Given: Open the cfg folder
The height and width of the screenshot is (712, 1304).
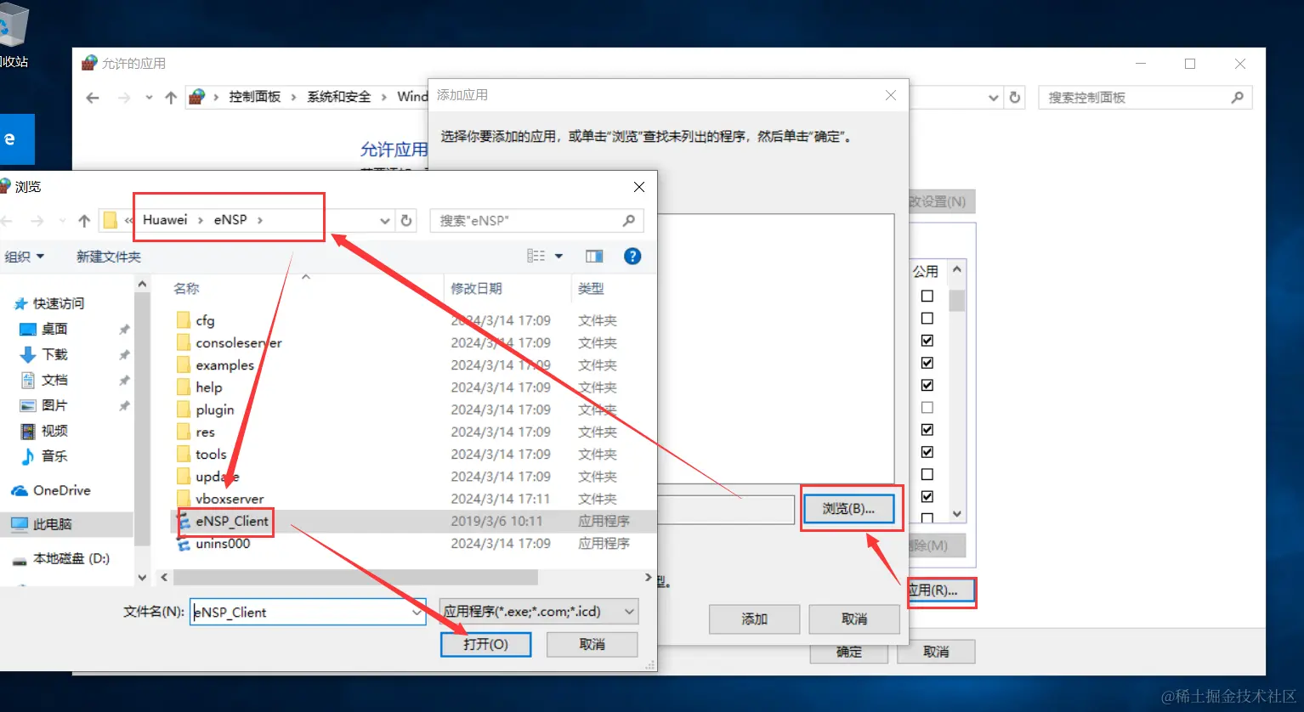Looking at the screenshot, I should [x=205, y=320].
